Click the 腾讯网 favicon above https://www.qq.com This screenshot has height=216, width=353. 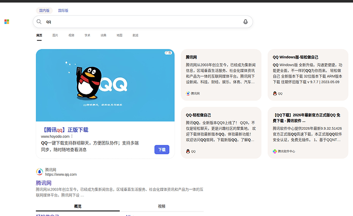click(39, 172)
